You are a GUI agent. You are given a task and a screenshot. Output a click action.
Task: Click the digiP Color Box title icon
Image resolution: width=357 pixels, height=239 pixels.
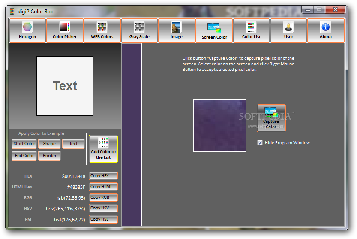[12, 12]
